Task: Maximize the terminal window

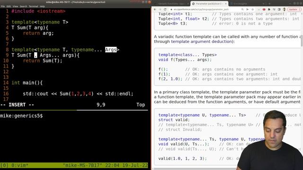Action: pos(146,2)
